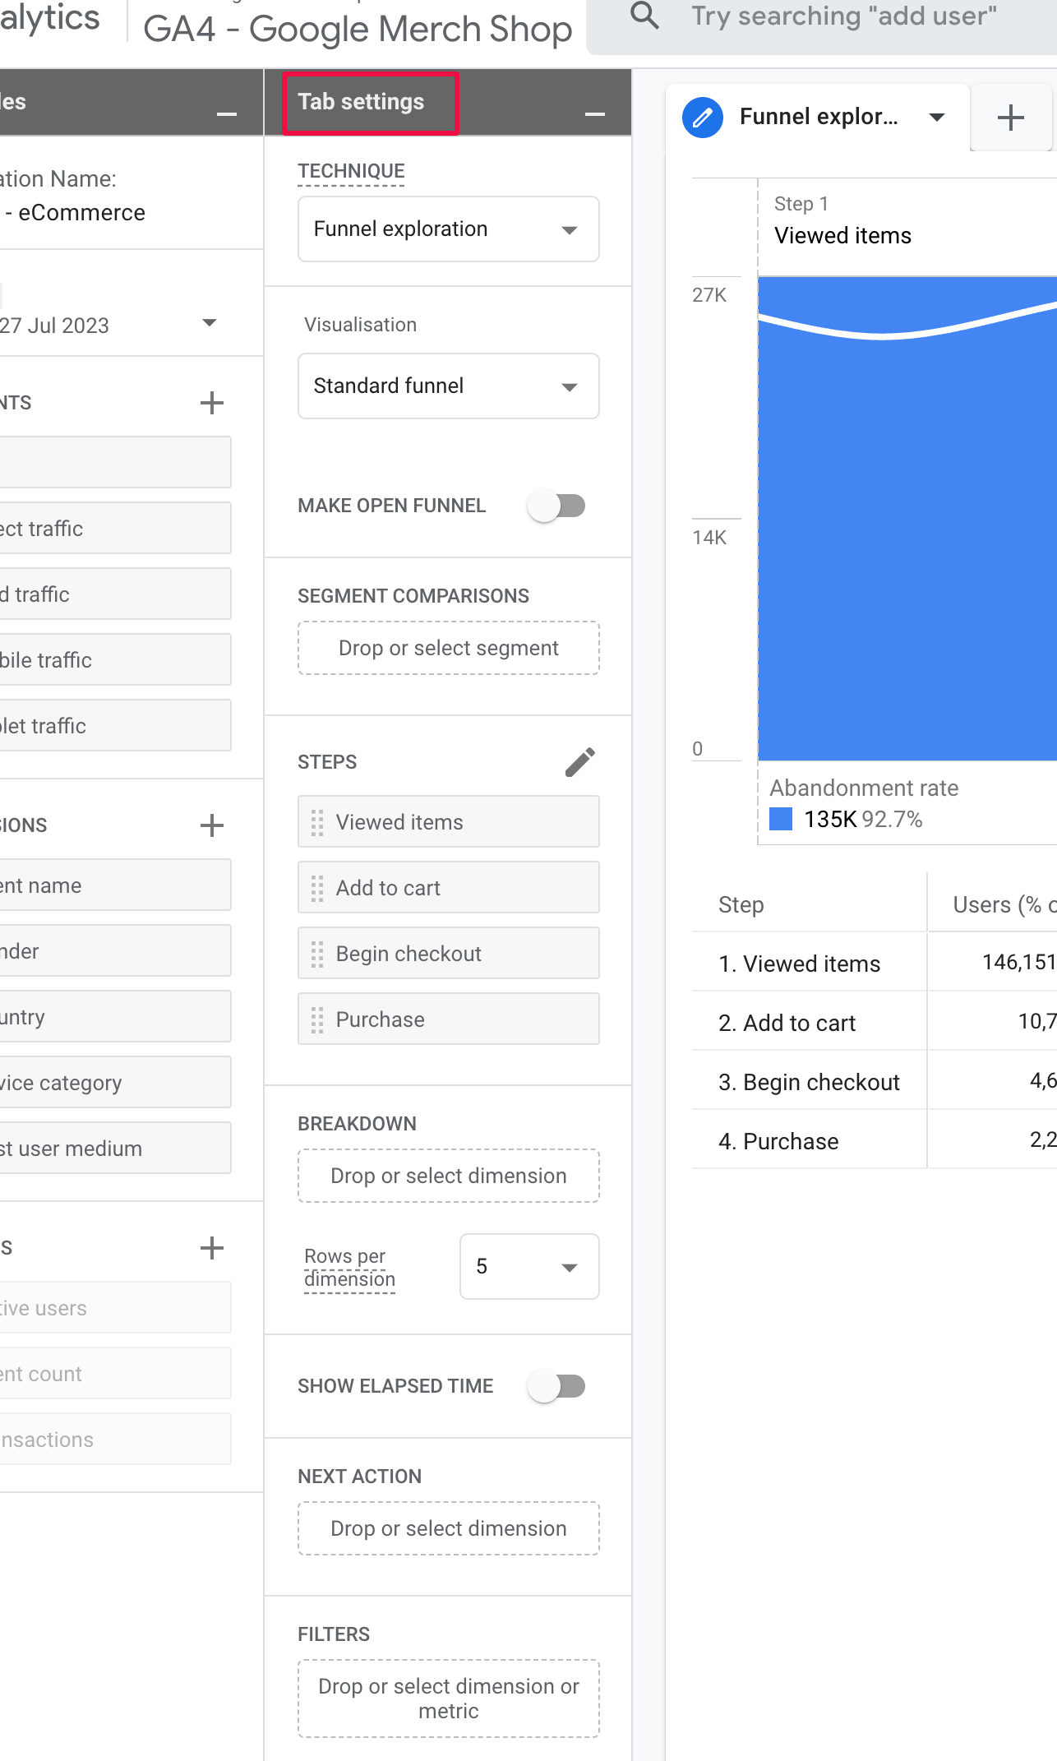Add a new dimension with the plus icon
The height and width of the screenshot is (1761, 1057).
click(x=212, y=825)
